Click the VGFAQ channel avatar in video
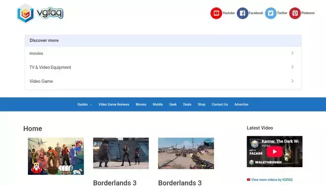Screen dimensions: 326x186 tap(255, 143)
